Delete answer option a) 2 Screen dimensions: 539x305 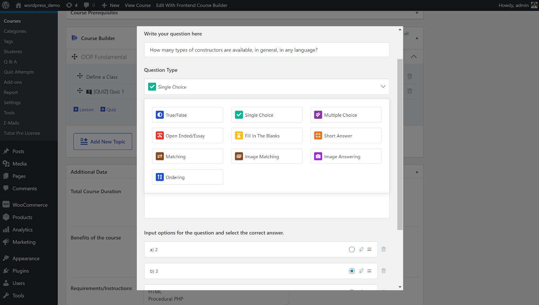point(384,250)
